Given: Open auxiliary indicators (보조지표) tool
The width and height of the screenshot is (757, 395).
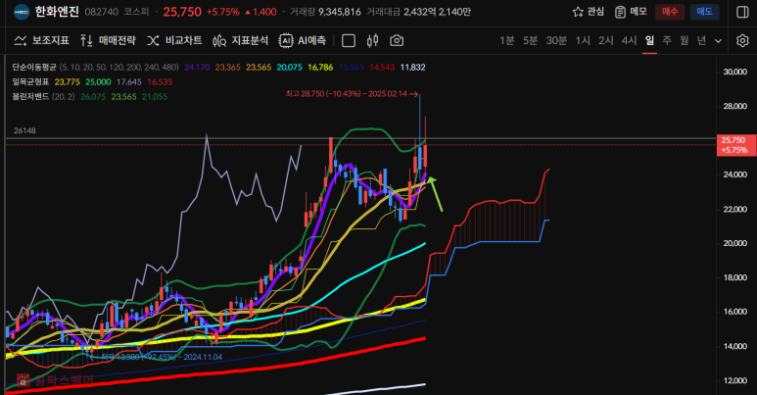Looking at the screenshot, I should click(41, 40).
